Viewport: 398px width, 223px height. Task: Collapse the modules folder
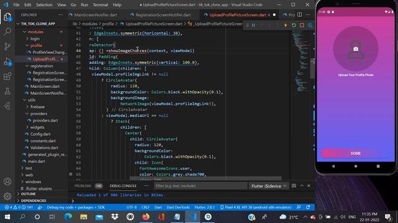click(35, 32)
